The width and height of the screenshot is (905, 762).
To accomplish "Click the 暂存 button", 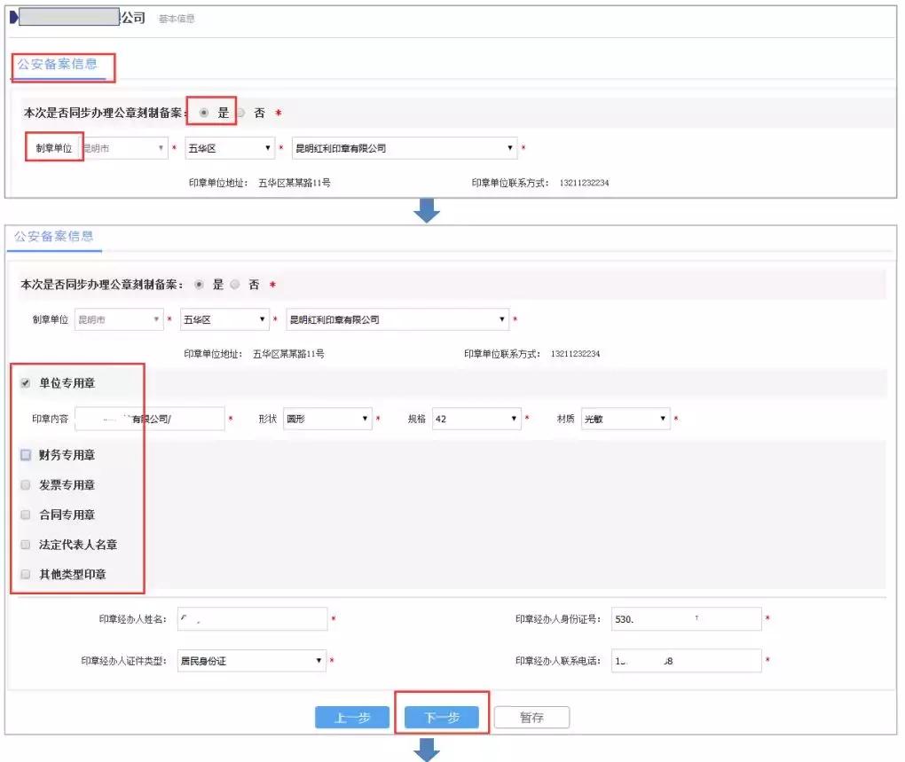I will click(531, 718).
